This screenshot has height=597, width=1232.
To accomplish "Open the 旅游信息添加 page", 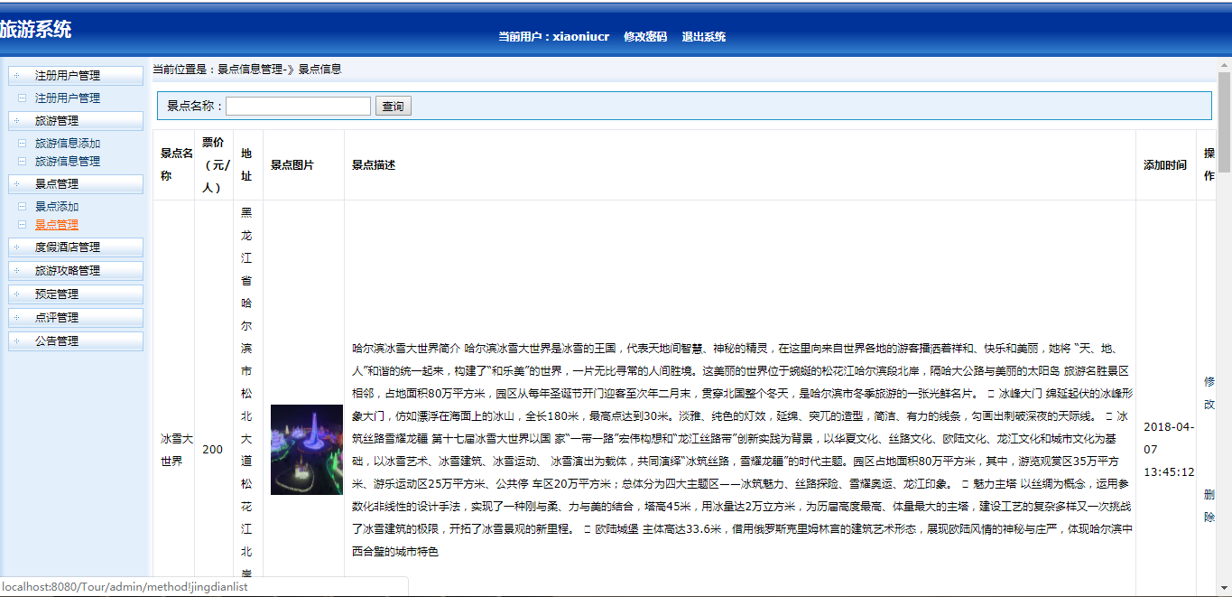I will [x=68, y=143].
